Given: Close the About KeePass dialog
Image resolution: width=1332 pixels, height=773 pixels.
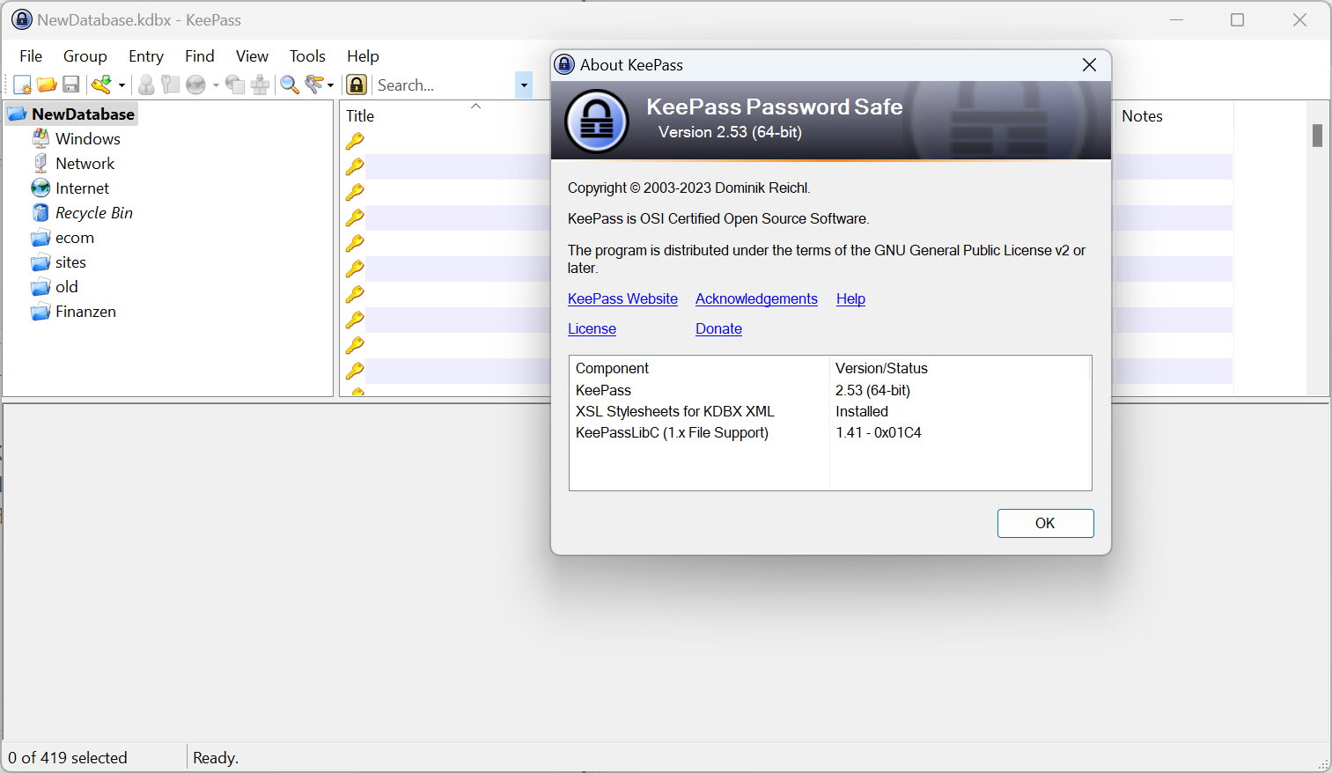Looking at the screenshot, I should 1089,64.
